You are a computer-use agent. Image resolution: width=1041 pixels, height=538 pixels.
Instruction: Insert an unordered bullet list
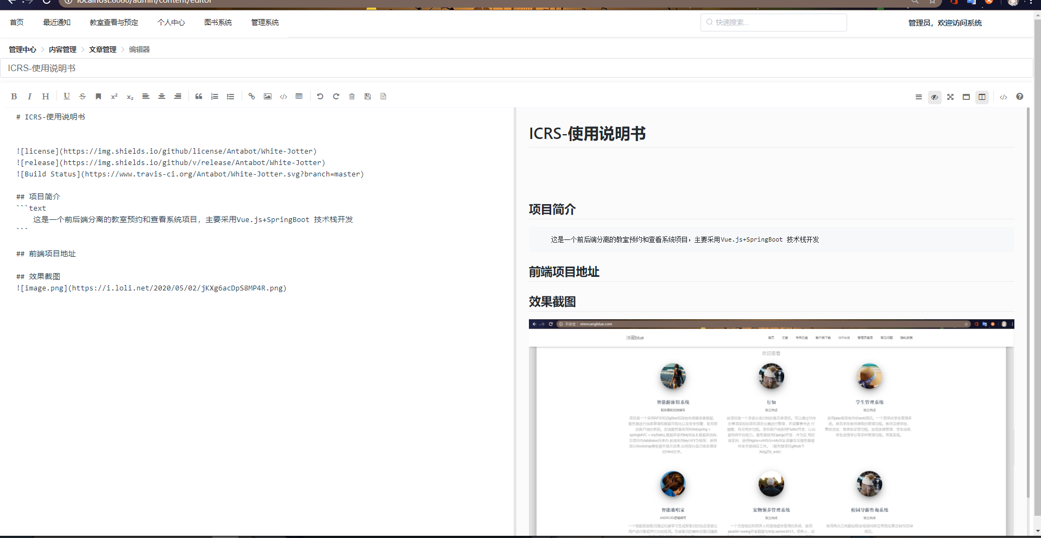(x=230, y=97)
